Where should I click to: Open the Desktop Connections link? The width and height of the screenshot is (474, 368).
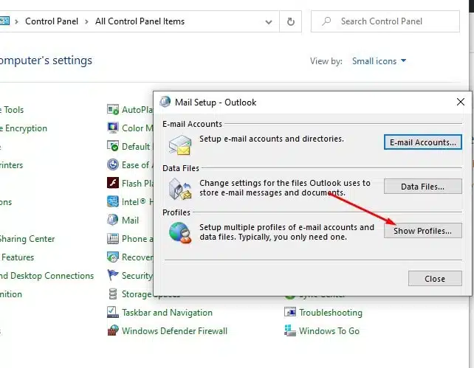[x=47, y=275]
